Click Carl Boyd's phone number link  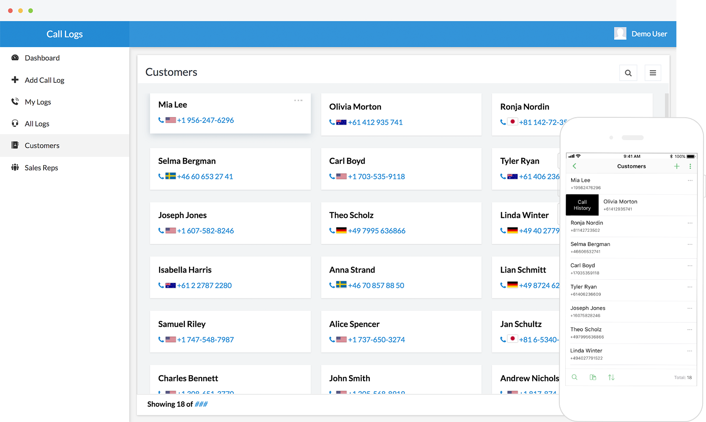376,177
